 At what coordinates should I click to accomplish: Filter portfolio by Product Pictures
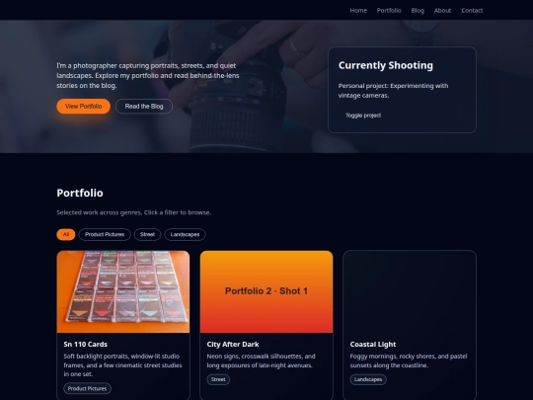[x=105, y=234]
